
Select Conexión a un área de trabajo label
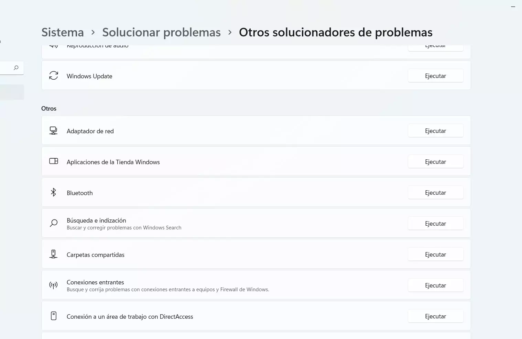130,317
